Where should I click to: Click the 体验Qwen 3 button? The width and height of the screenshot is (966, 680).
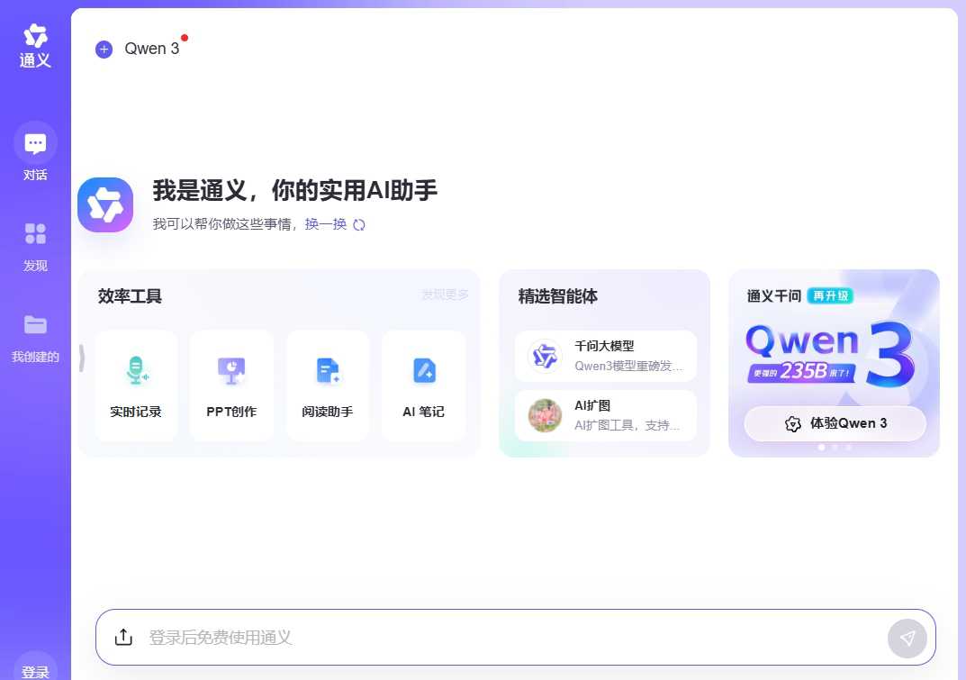pos(835,423)
